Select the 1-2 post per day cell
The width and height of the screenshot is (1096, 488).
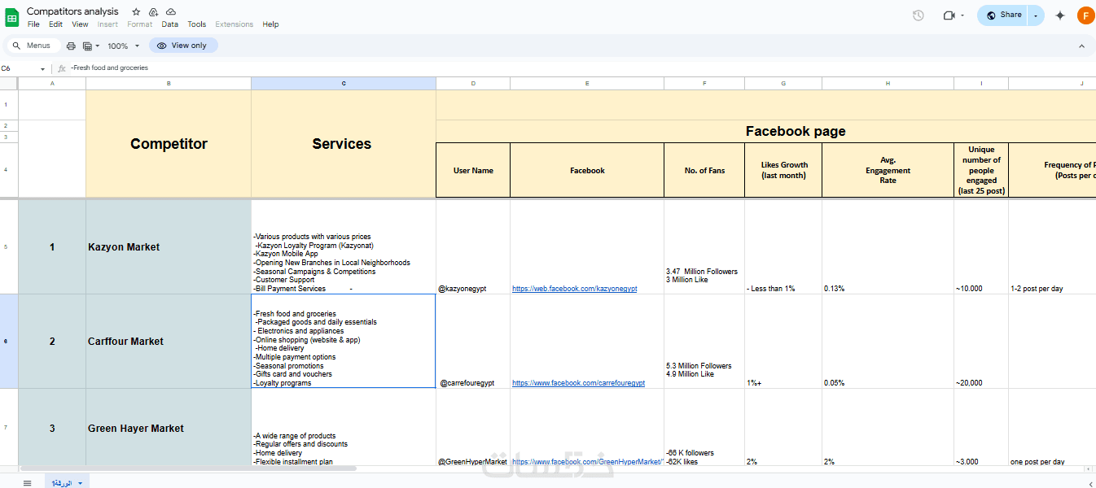pos(1052,247)
